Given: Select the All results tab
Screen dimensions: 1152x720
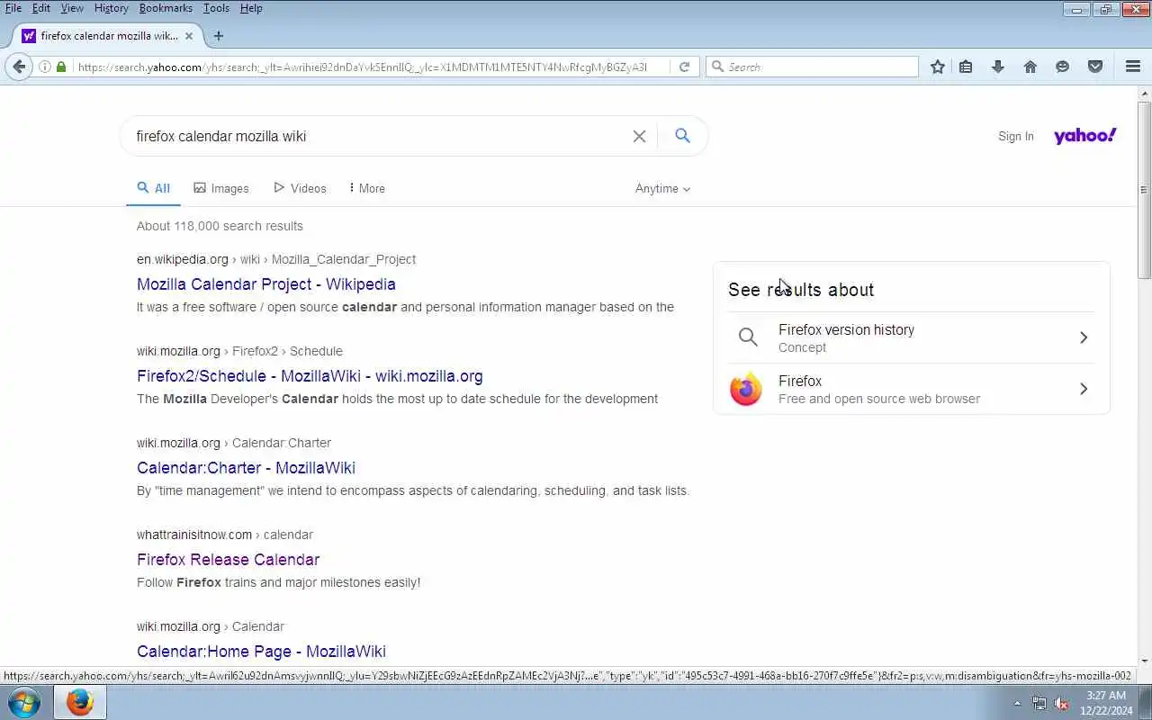Looking at the screenshot, I should [153, 188].
